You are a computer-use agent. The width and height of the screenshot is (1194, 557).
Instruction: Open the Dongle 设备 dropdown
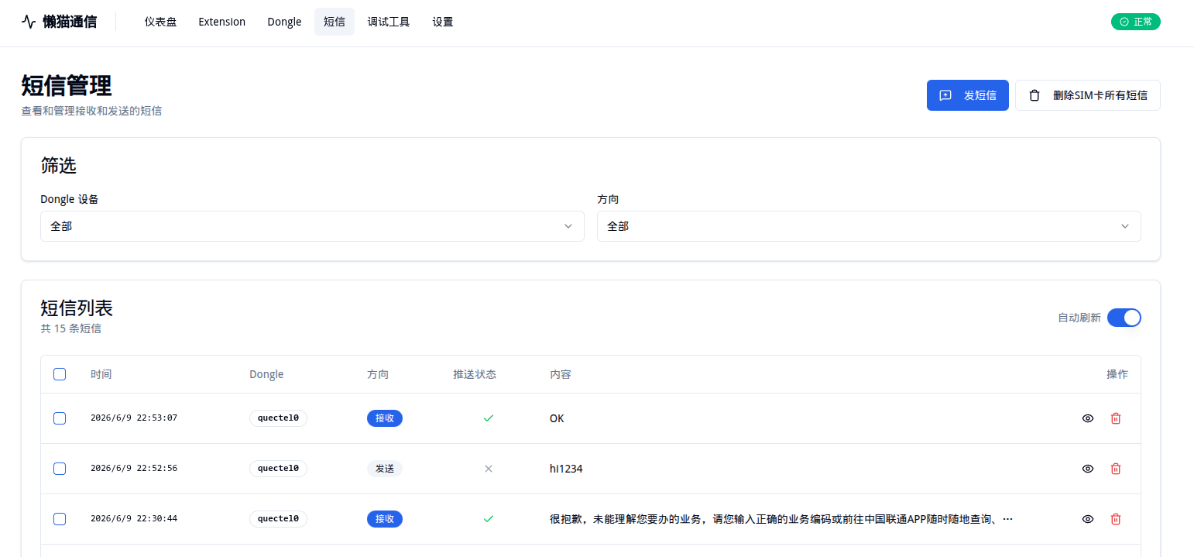pyautogui.click(x=312, y=226)
